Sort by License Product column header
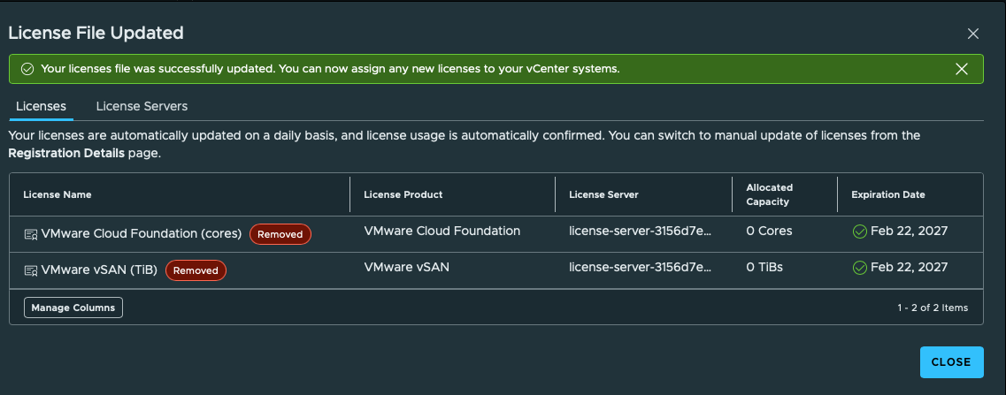 click(403, 194)
